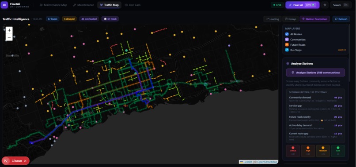The width and height of the screenshot is (356, 167).
Task: Switch to the Maintenance tab
Action: 83,5
